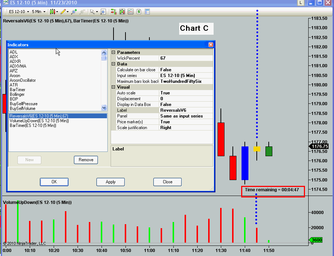
Task: Click the yellow candlestick on chart
Action: coord(257,149)
